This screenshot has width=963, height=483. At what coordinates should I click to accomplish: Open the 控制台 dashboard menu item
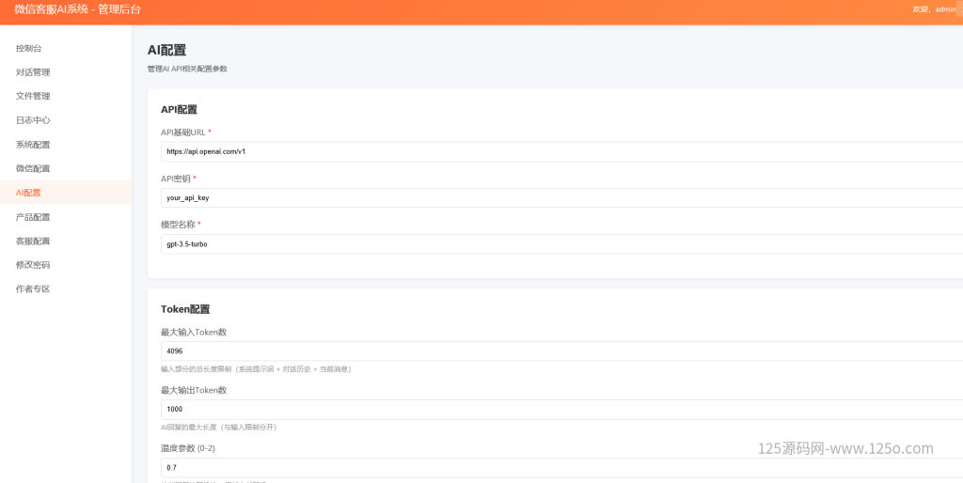[x=29, y=48]
